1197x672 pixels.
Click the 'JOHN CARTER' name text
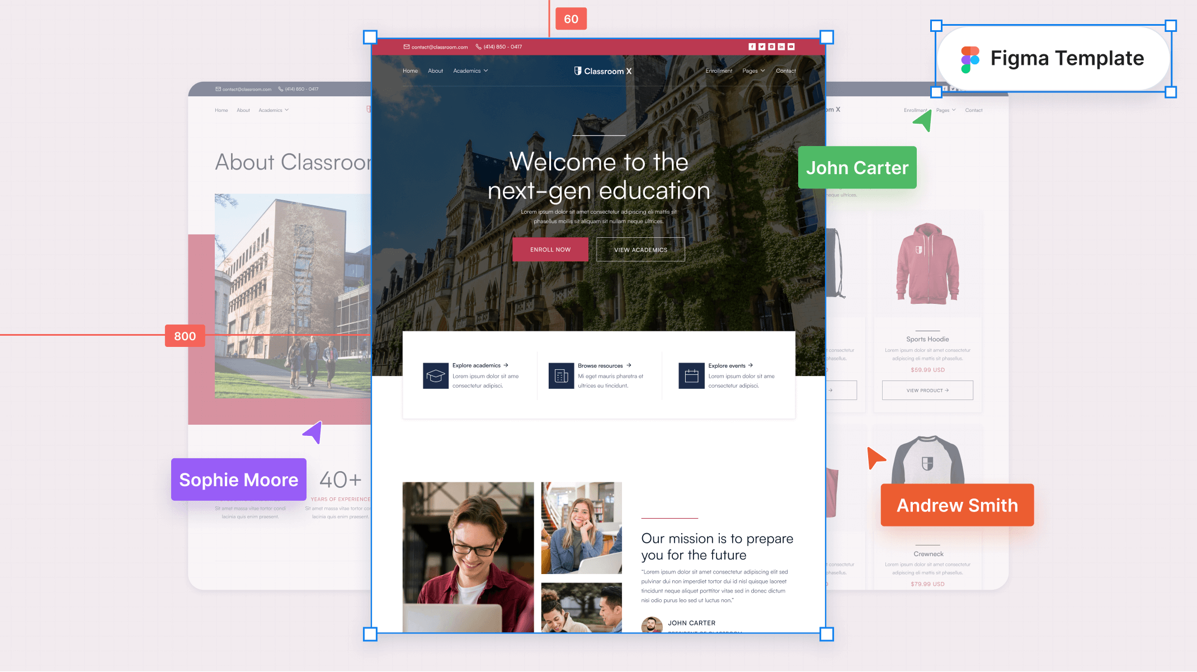pos(692,623)
